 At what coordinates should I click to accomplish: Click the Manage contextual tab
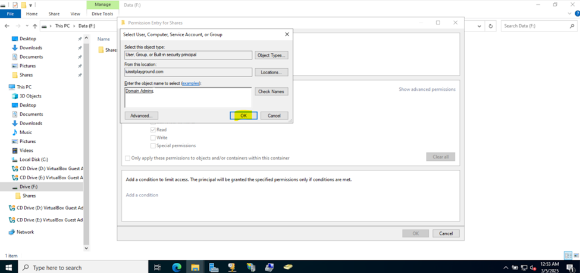(x=102, y=5)
